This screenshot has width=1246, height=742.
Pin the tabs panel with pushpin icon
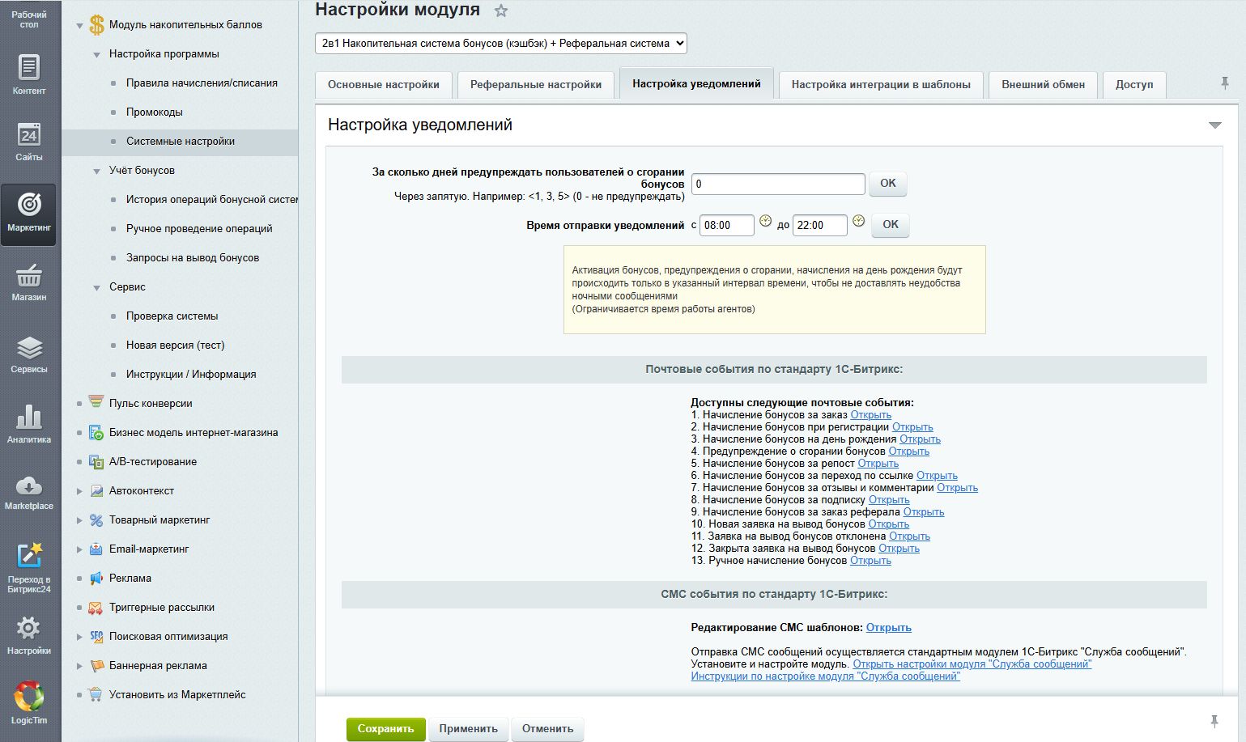coord(1225,83)
